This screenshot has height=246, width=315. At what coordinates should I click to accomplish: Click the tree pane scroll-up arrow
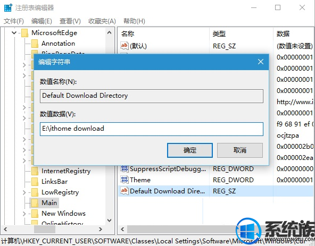coord(109,32)
